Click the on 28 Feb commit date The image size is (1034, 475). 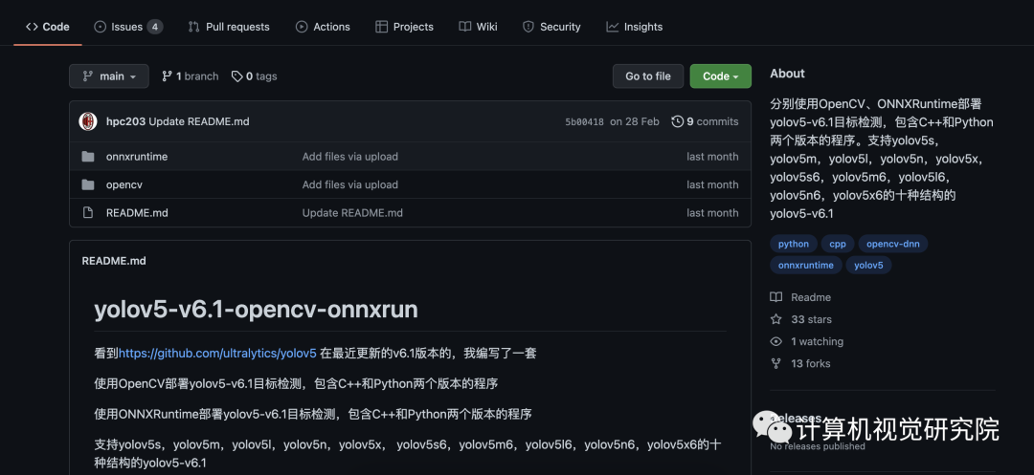pyautogui.click(x=635, y=121)
